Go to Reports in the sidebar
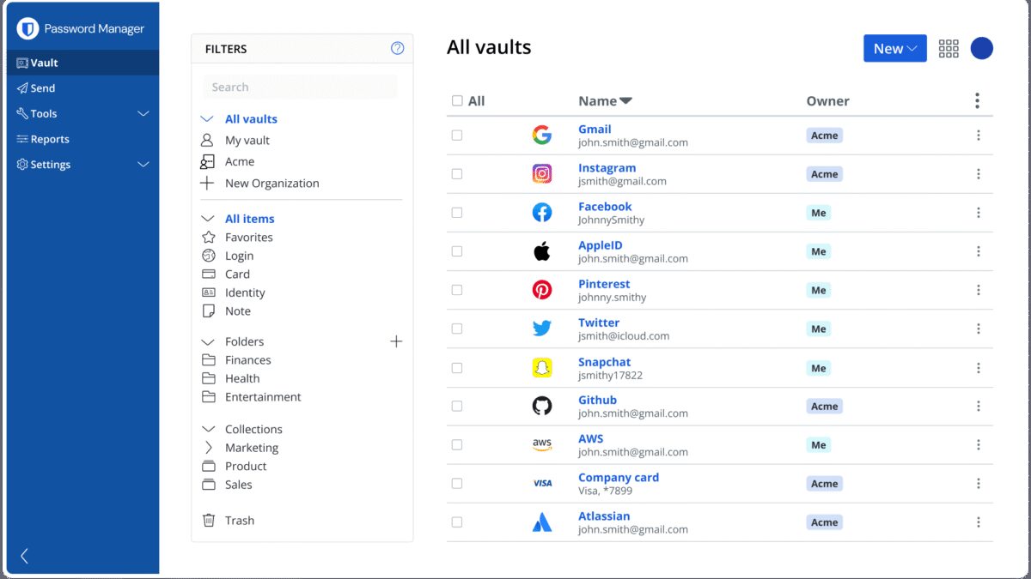The width and height of the screenshot is (1031, 579). [x=50, y=139]
